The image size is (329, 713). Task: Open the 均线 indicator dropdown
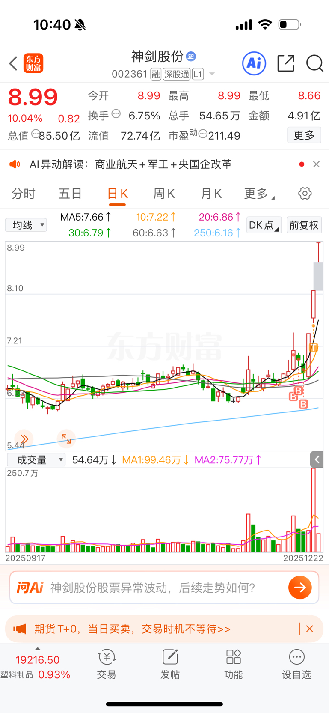(x=26, y=225)
